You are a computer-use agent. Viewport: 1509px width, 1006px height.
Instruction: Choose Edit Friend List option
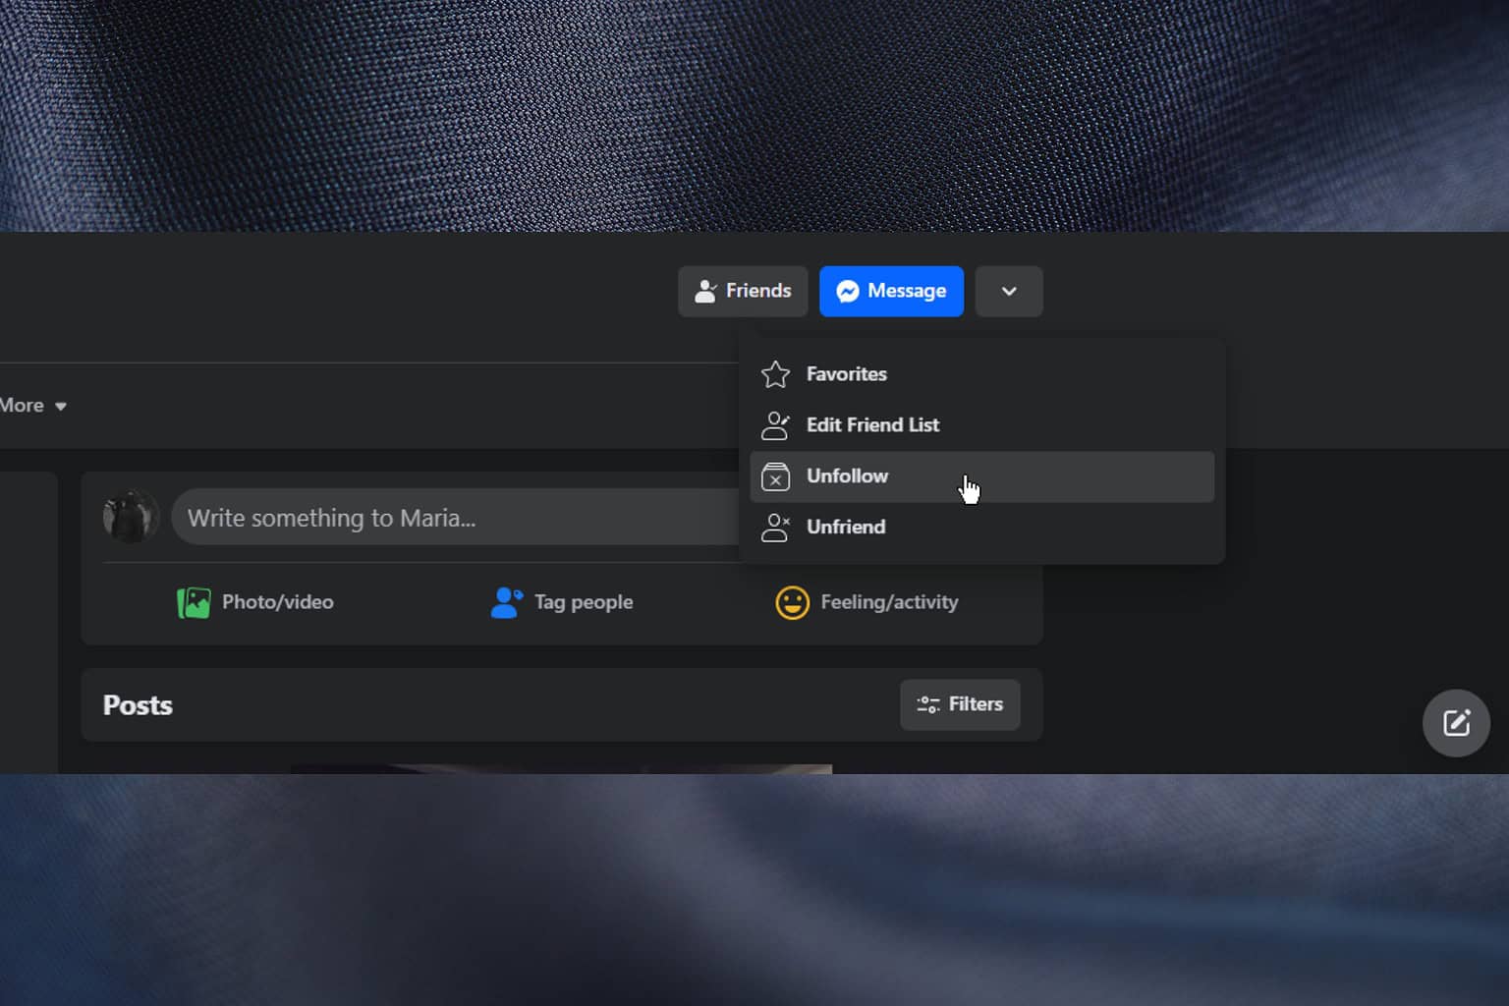(872, 424)
